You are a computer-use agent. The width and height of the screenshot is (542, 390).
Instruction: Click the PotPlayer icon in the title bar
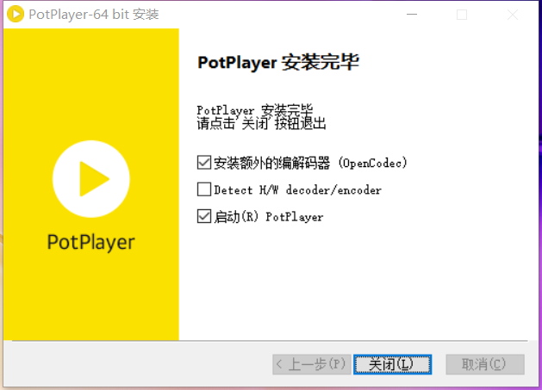[x=15, y=15]
